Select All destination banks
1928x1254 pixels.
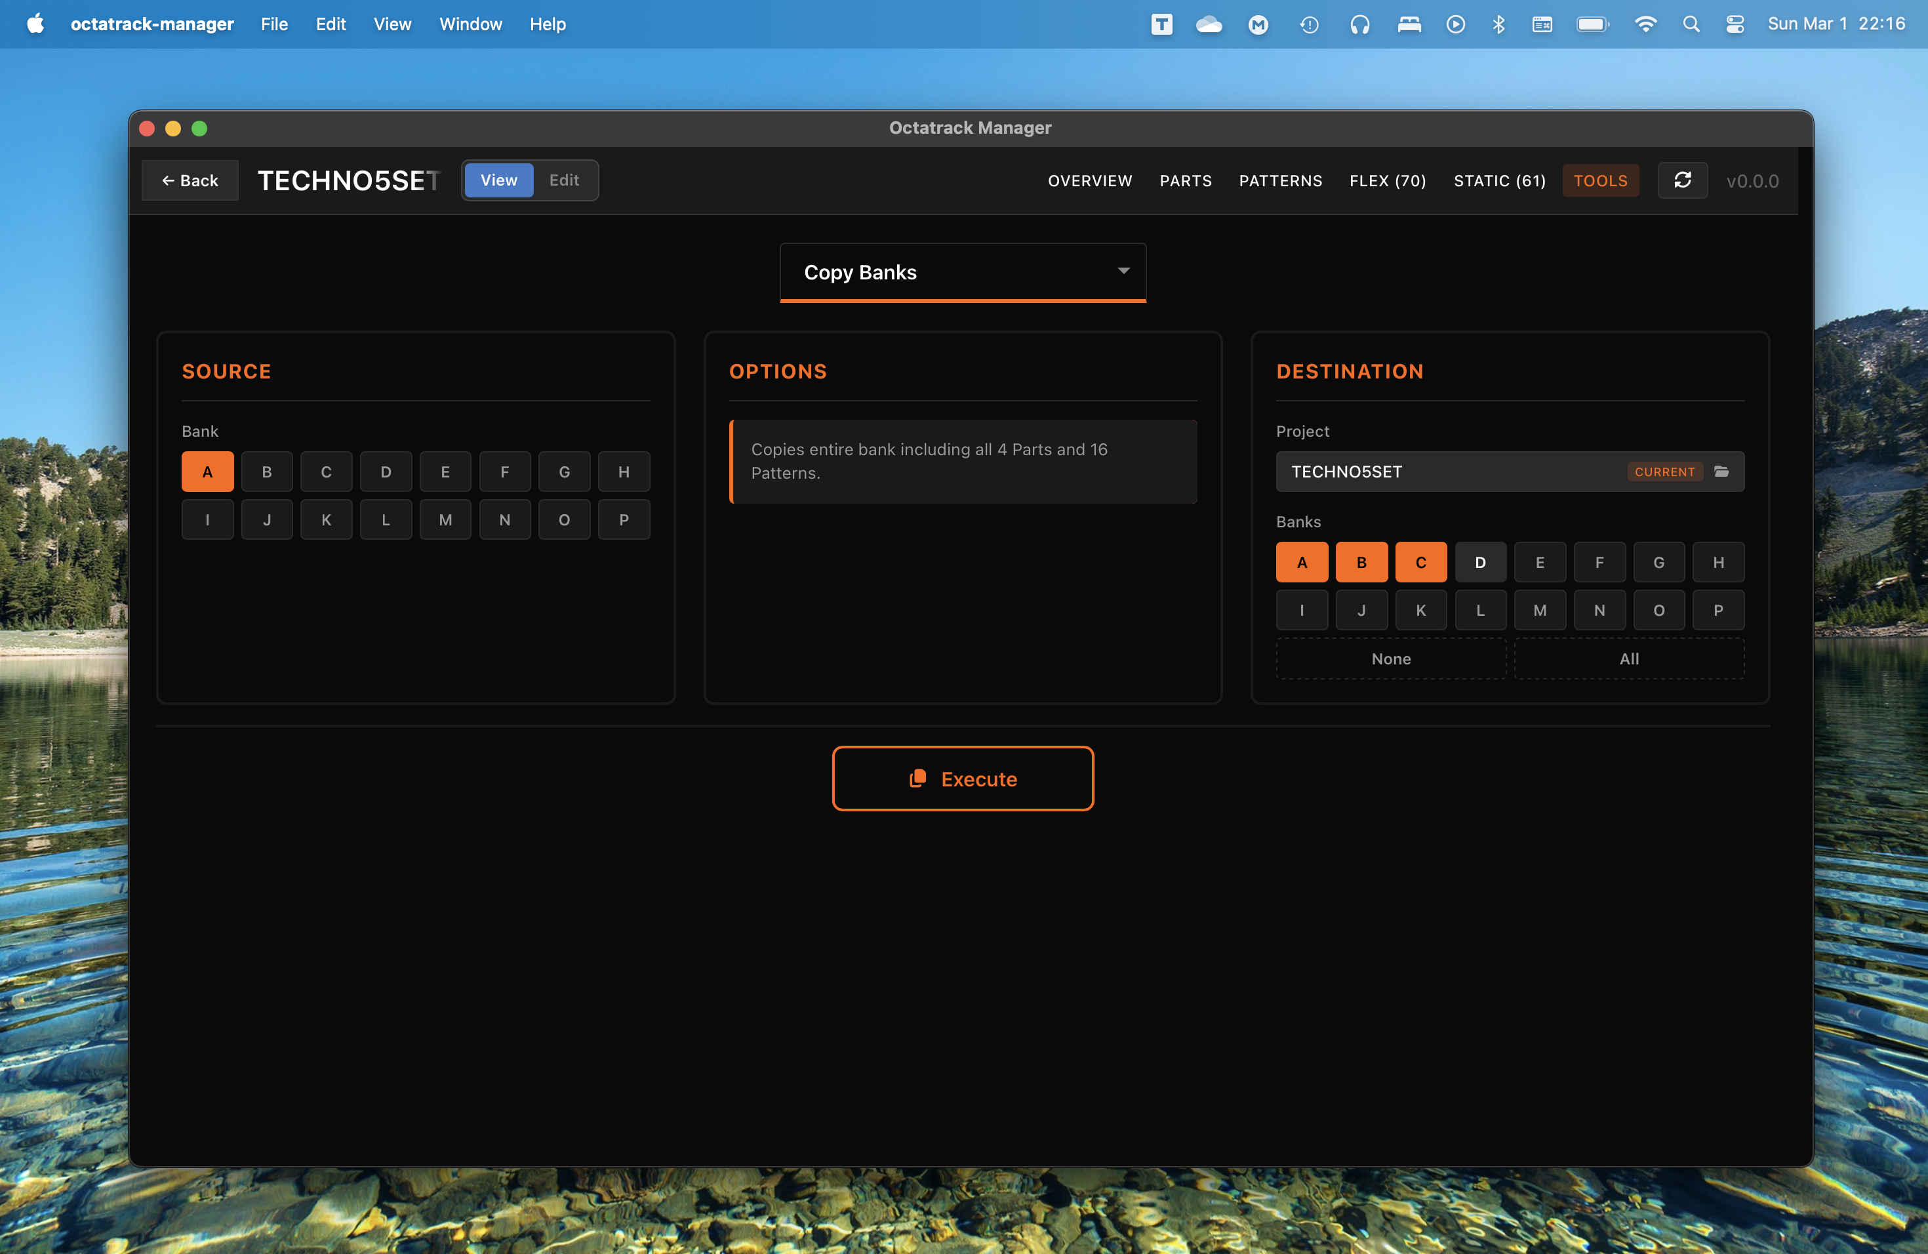coord(1629,658)
